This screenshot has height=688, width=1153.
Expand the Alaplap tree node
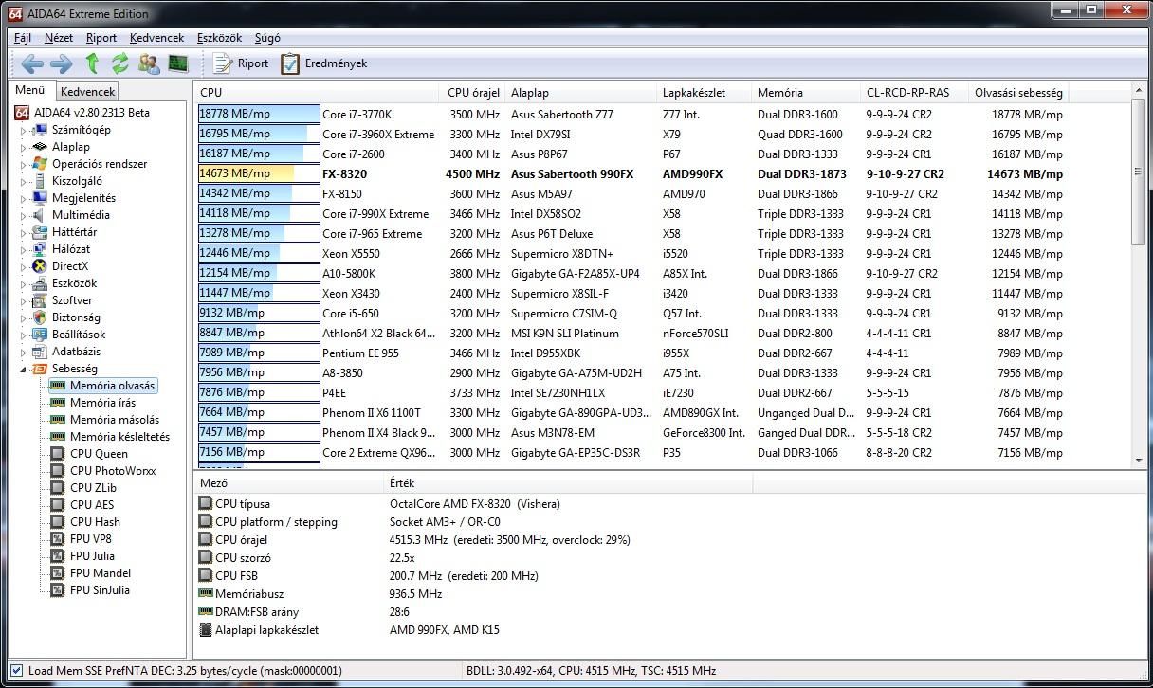pyautogui.click(x=24, y=147)
